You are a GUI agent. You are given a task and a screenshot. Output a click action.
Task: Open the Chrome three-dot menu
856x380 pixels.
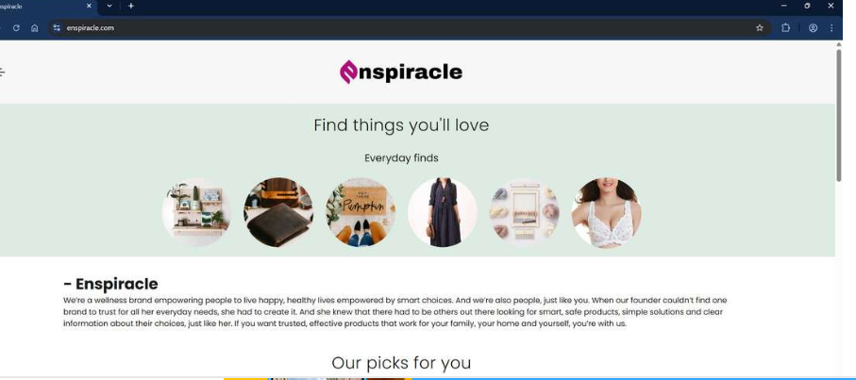(831, 27)
